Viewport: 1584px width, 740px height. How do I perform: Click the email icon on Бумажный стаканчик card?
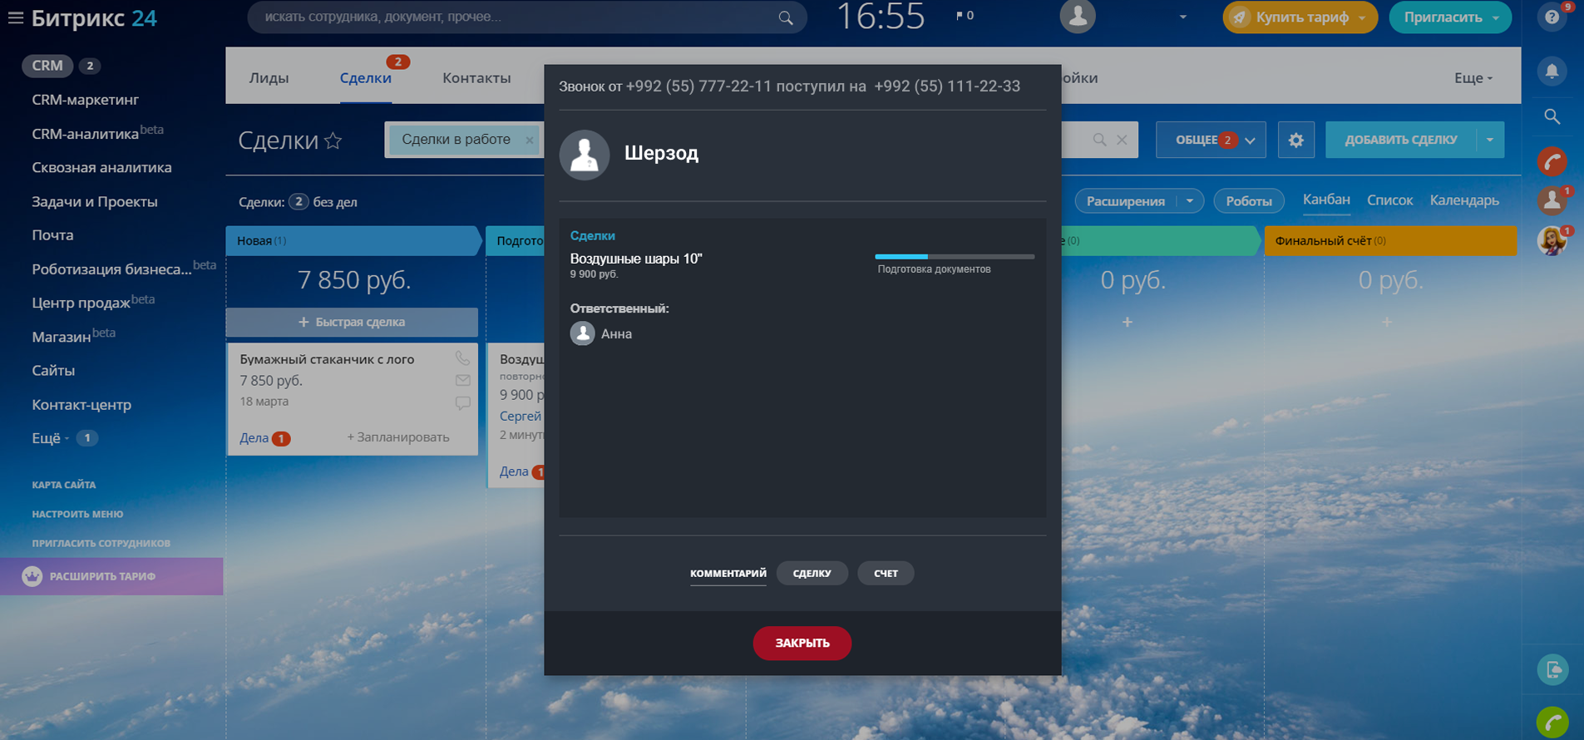462,381
